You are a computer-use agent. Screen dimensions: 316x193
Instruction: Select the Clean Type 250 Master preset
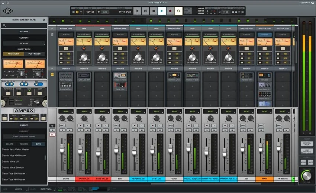pos(13,173)
